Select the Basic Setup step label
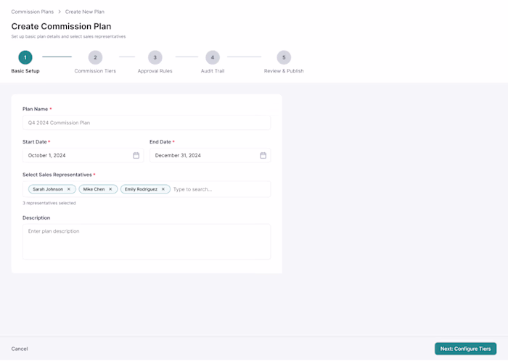 pyautogui.click(x=25, y=71)
